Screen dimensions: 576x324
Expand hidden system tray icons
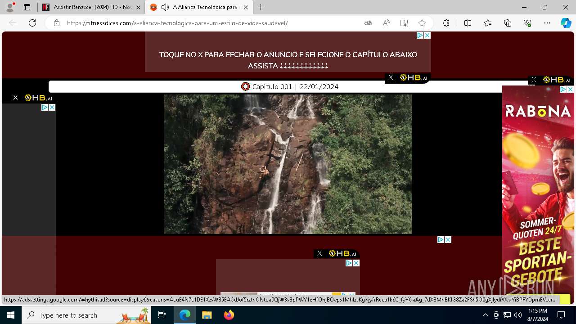tap(485, 315)
